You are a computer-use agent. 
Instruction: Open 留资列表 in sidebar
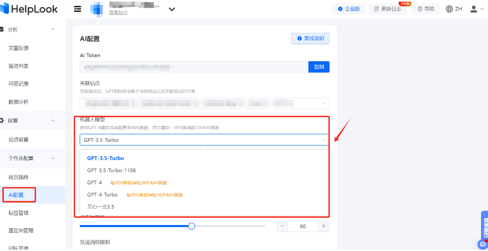coord(19,66)
